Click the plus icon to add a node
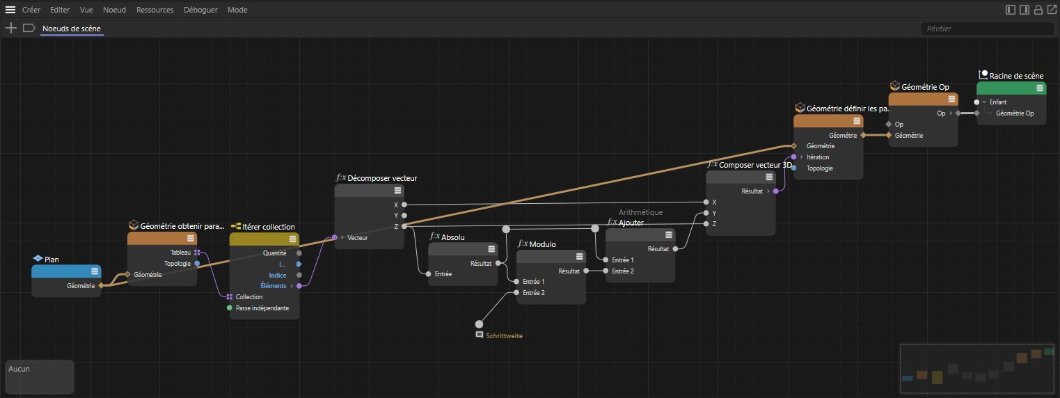This screenshot has width=1060, height=398. (10, 29)
